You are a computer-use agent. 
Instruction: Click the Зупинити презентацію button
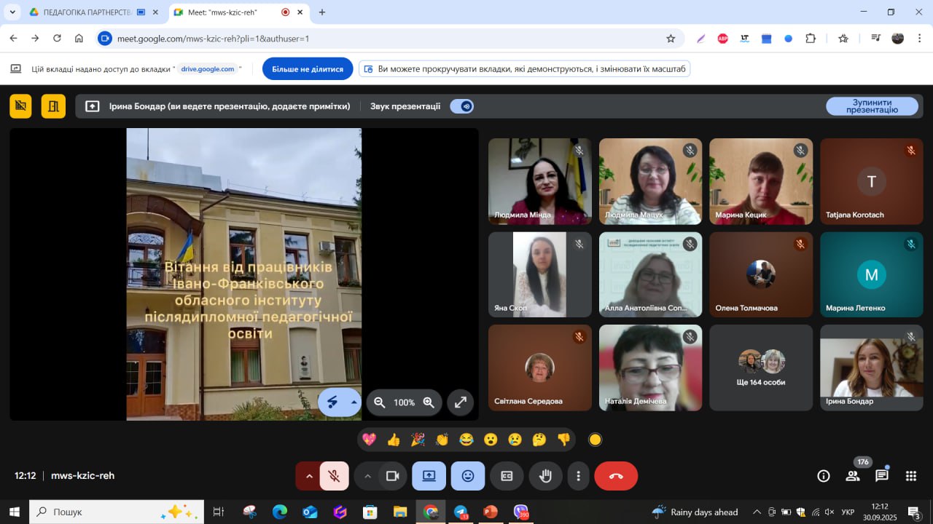click(872, 106)
